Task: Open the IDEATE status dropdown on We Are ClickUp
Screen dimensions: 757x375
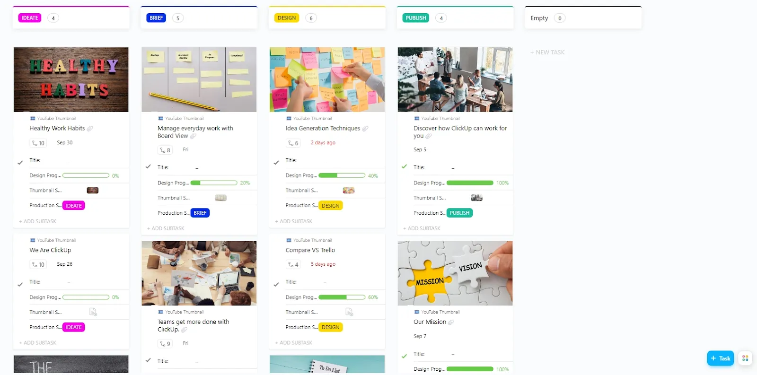Action: pos(73,327)
